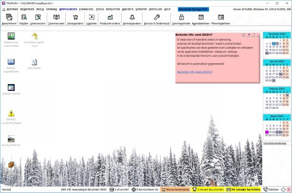This screenshot has width=292, height=193.
Task: Open the Urenregistratie icon
Action: pyautogui.click(x=181, y=19)
